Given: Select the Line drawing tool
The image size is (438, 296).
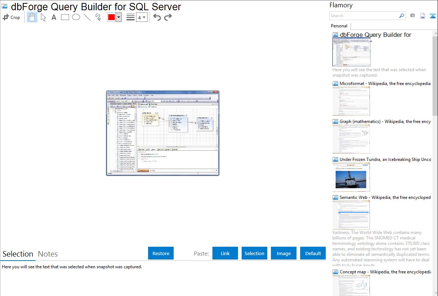Looking at the screenshot, I should tap(87, 17).
